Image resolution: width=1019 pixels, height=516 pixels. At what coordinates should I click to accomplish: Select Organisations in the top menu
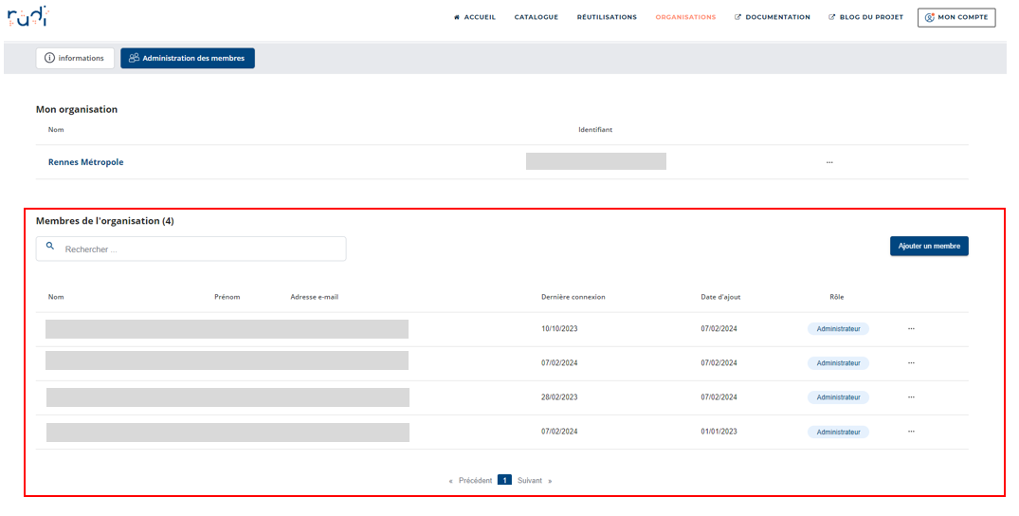(x=685, y=18)
